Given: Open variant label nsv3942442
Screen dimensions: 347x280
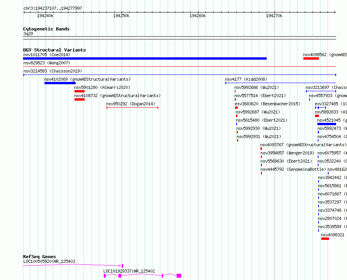Looking at the screenshot, I should 332,177.
